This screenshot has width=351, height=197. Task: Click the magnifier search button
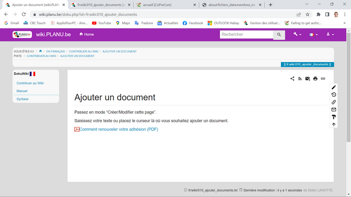[x=279, y=35]
